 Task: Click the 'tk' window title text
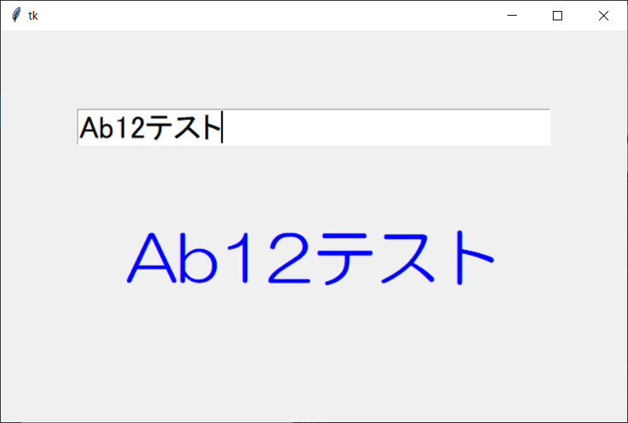[x=33, y=16]
